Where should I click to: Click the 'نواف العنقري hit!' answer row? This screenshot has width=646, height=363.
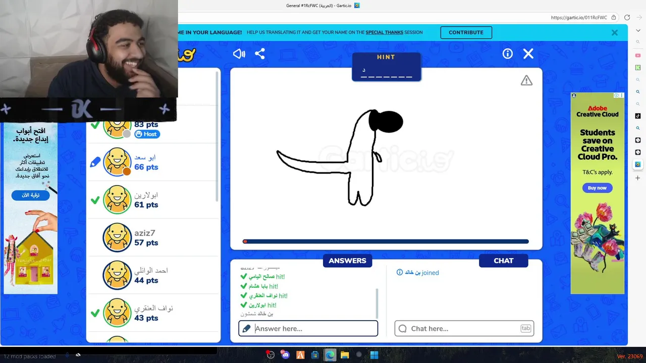click(x=264, y=296)
